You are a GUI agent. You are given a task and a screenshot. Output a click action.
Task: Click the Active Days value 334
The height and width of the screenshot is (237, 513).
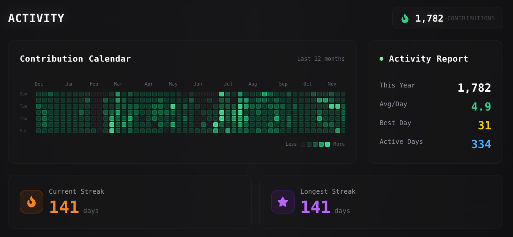coord(481,144)
